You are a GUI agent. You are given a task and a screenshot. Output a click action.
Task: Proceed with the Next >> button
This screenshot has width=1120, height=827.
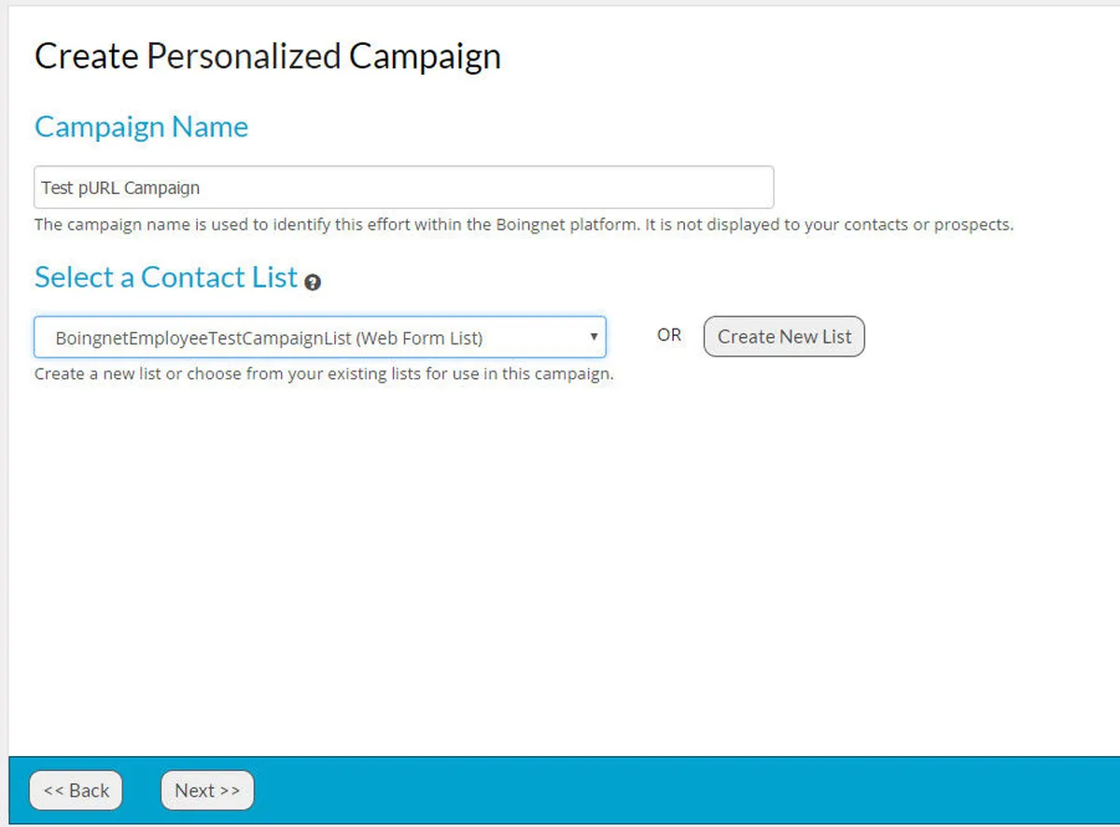point(207,791)
